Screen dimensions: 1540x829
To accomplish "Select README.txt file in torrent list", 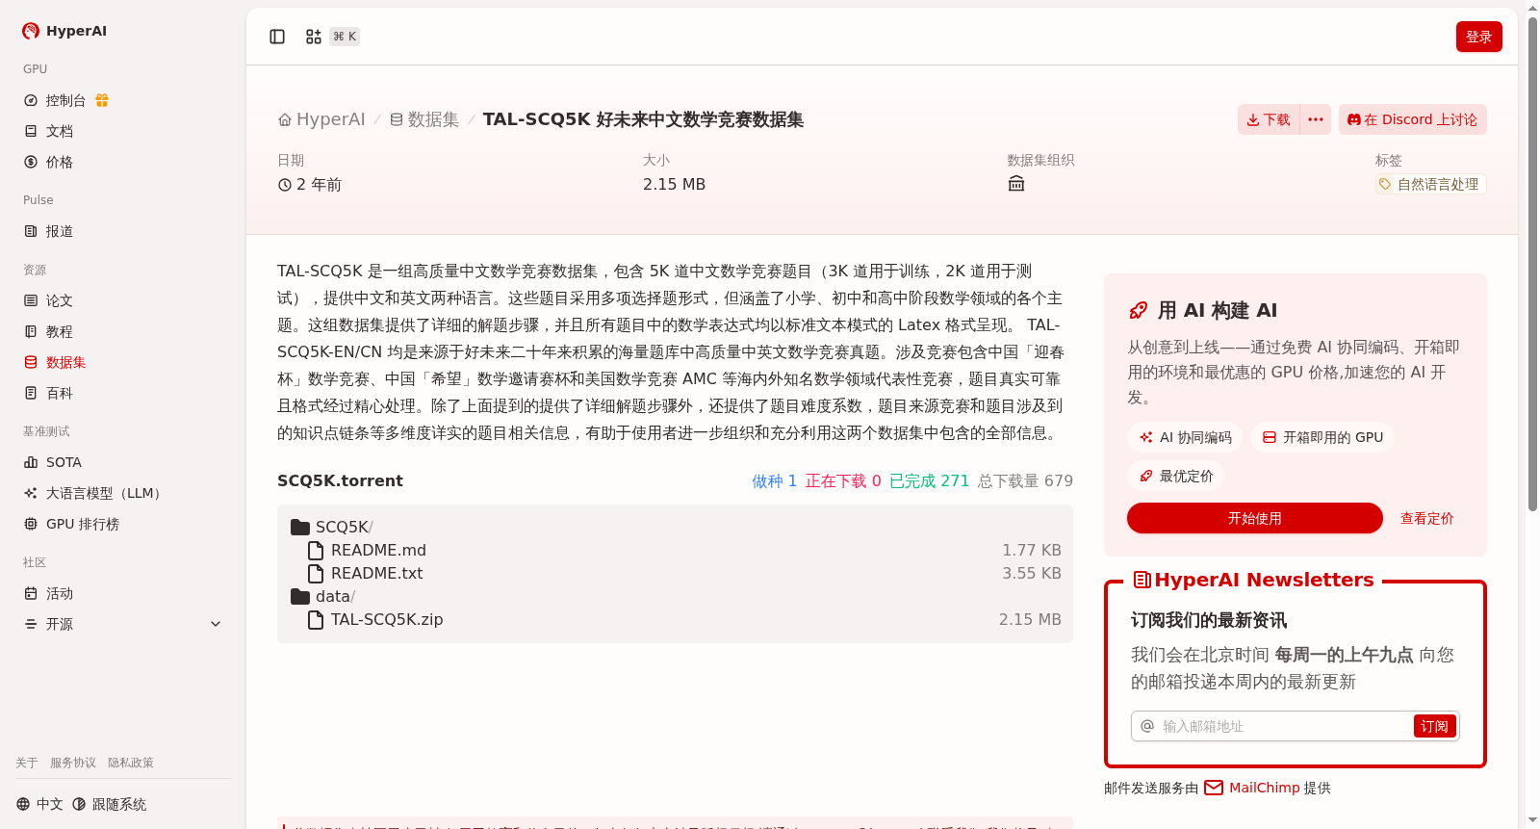I will (675, 573).
